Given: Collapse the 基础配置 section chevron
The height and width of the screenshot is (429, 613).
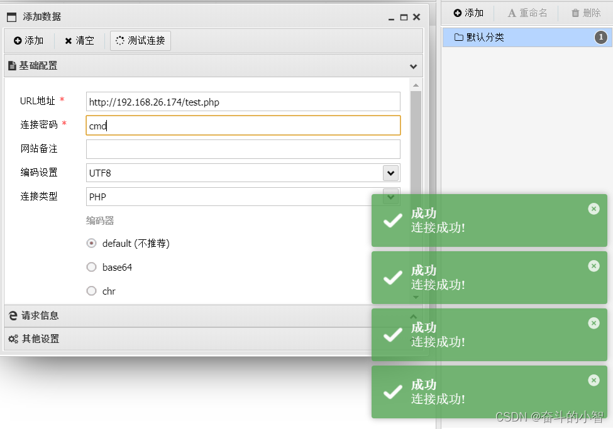Looking at the screenshot, I should pyautogui.click(x=413, y=67).
